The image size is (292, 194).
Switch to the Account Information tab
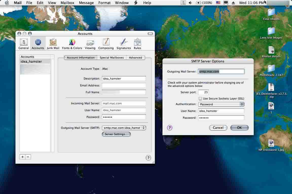[81, 58]
